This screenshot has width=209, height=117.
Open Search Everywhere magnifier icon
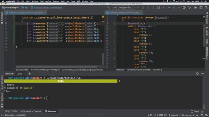206,7
